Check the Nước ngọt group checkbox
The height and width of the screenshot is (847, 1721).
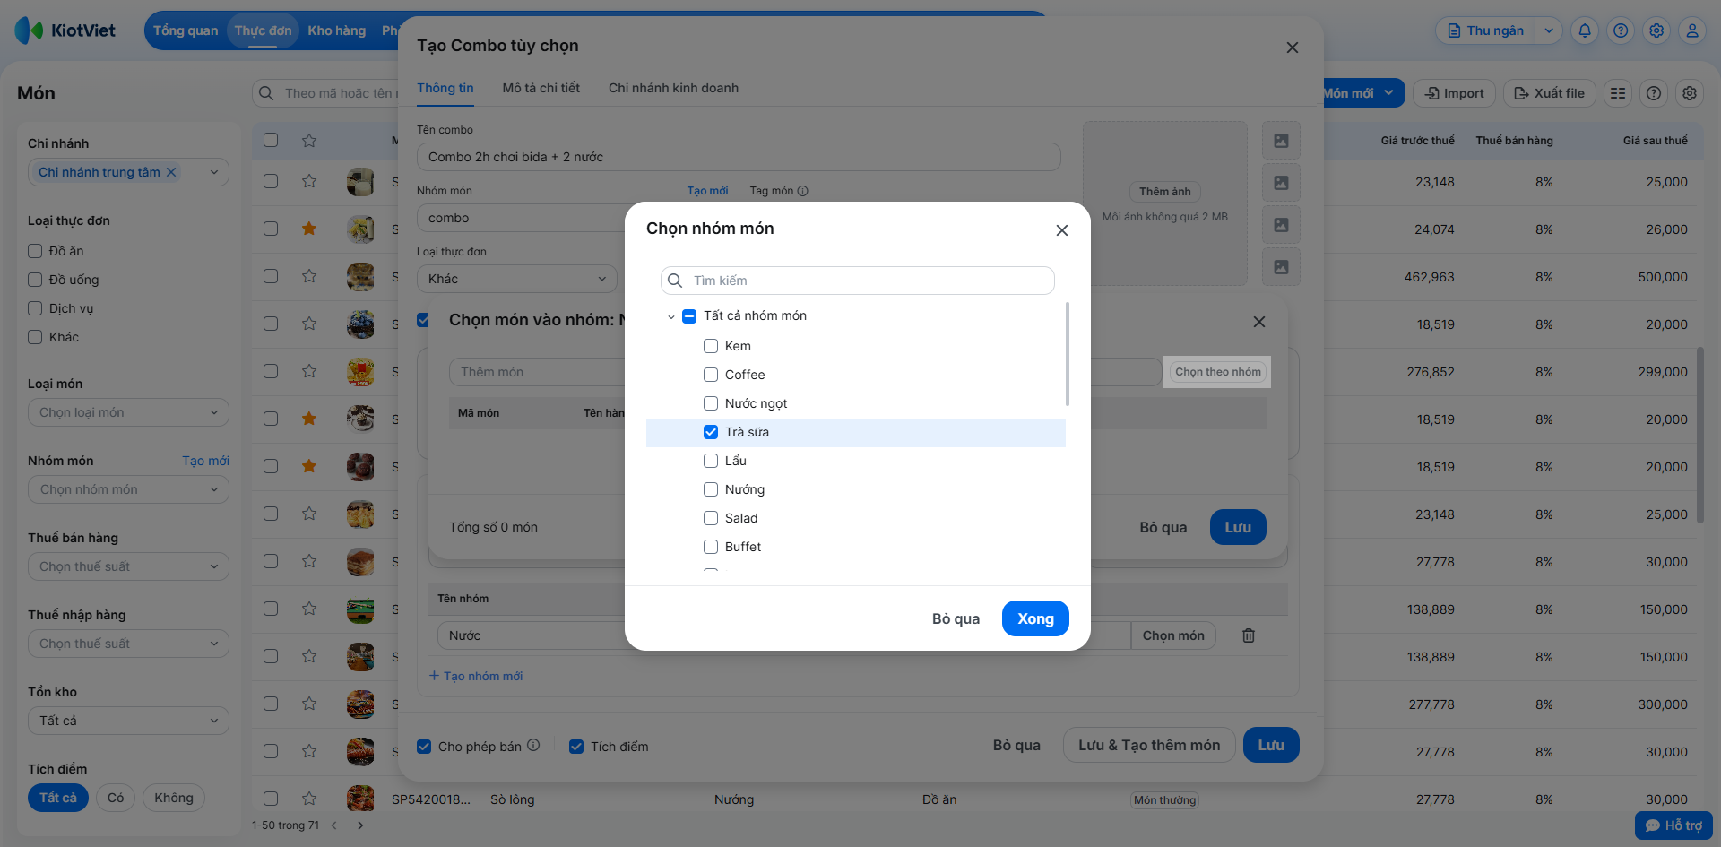(x=711, y=403)
